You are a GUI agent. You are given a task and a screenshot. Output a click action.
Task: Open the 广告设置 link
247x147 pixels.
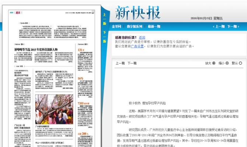coord(137,46)
